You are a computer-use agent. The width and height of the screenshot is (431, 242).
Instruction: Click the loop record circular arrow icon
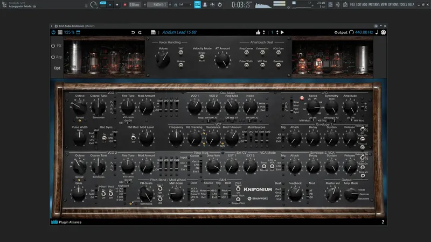pos(220,4)
